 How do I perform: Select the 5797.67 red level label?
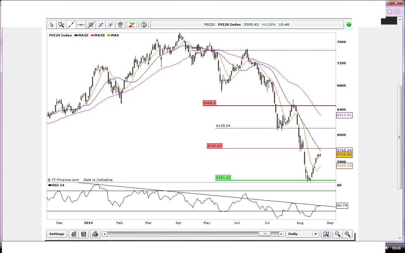pyautogui.click(x=215, y=146)
